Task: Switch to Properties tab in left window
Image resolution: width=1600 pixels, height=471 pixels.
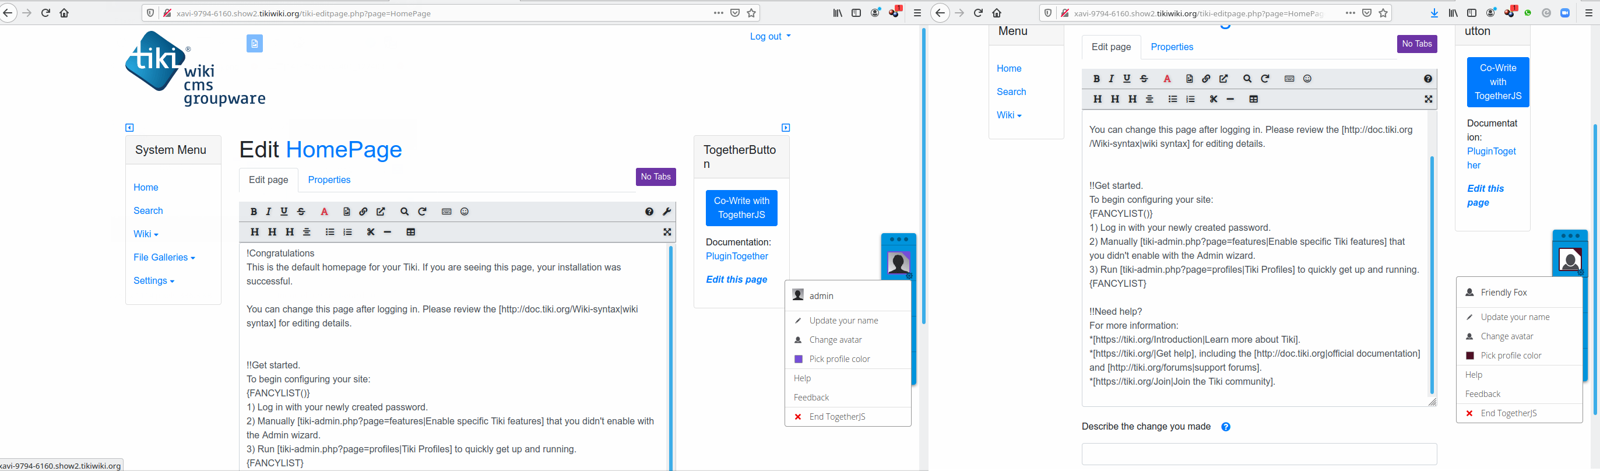Action: [x=329, y=180]
